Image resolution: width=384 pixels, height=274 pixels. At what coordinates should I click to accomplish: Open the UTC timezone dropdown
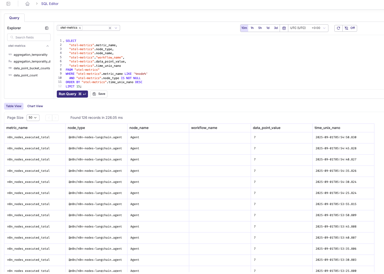[308, 28]
